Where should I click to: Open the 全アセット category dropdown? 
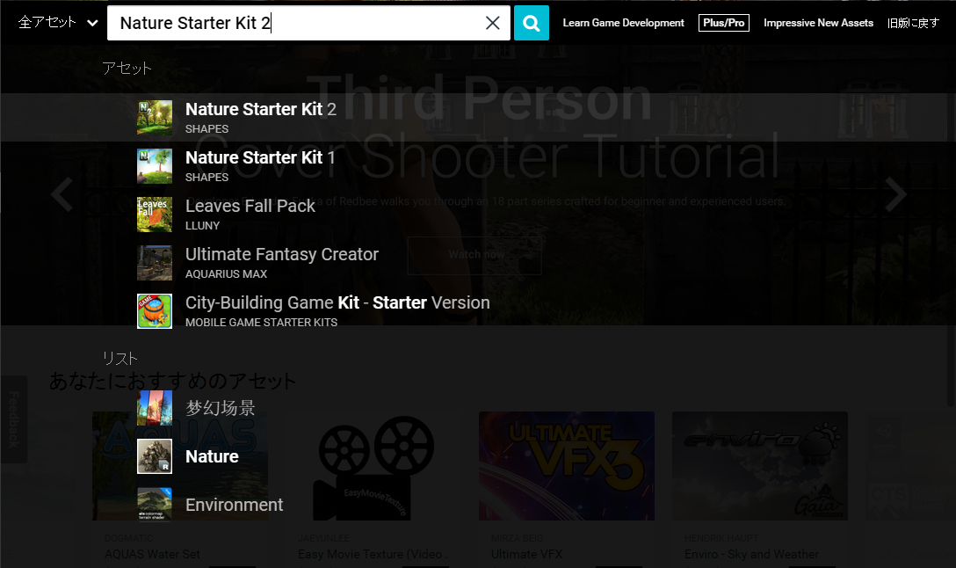point(58,23)
